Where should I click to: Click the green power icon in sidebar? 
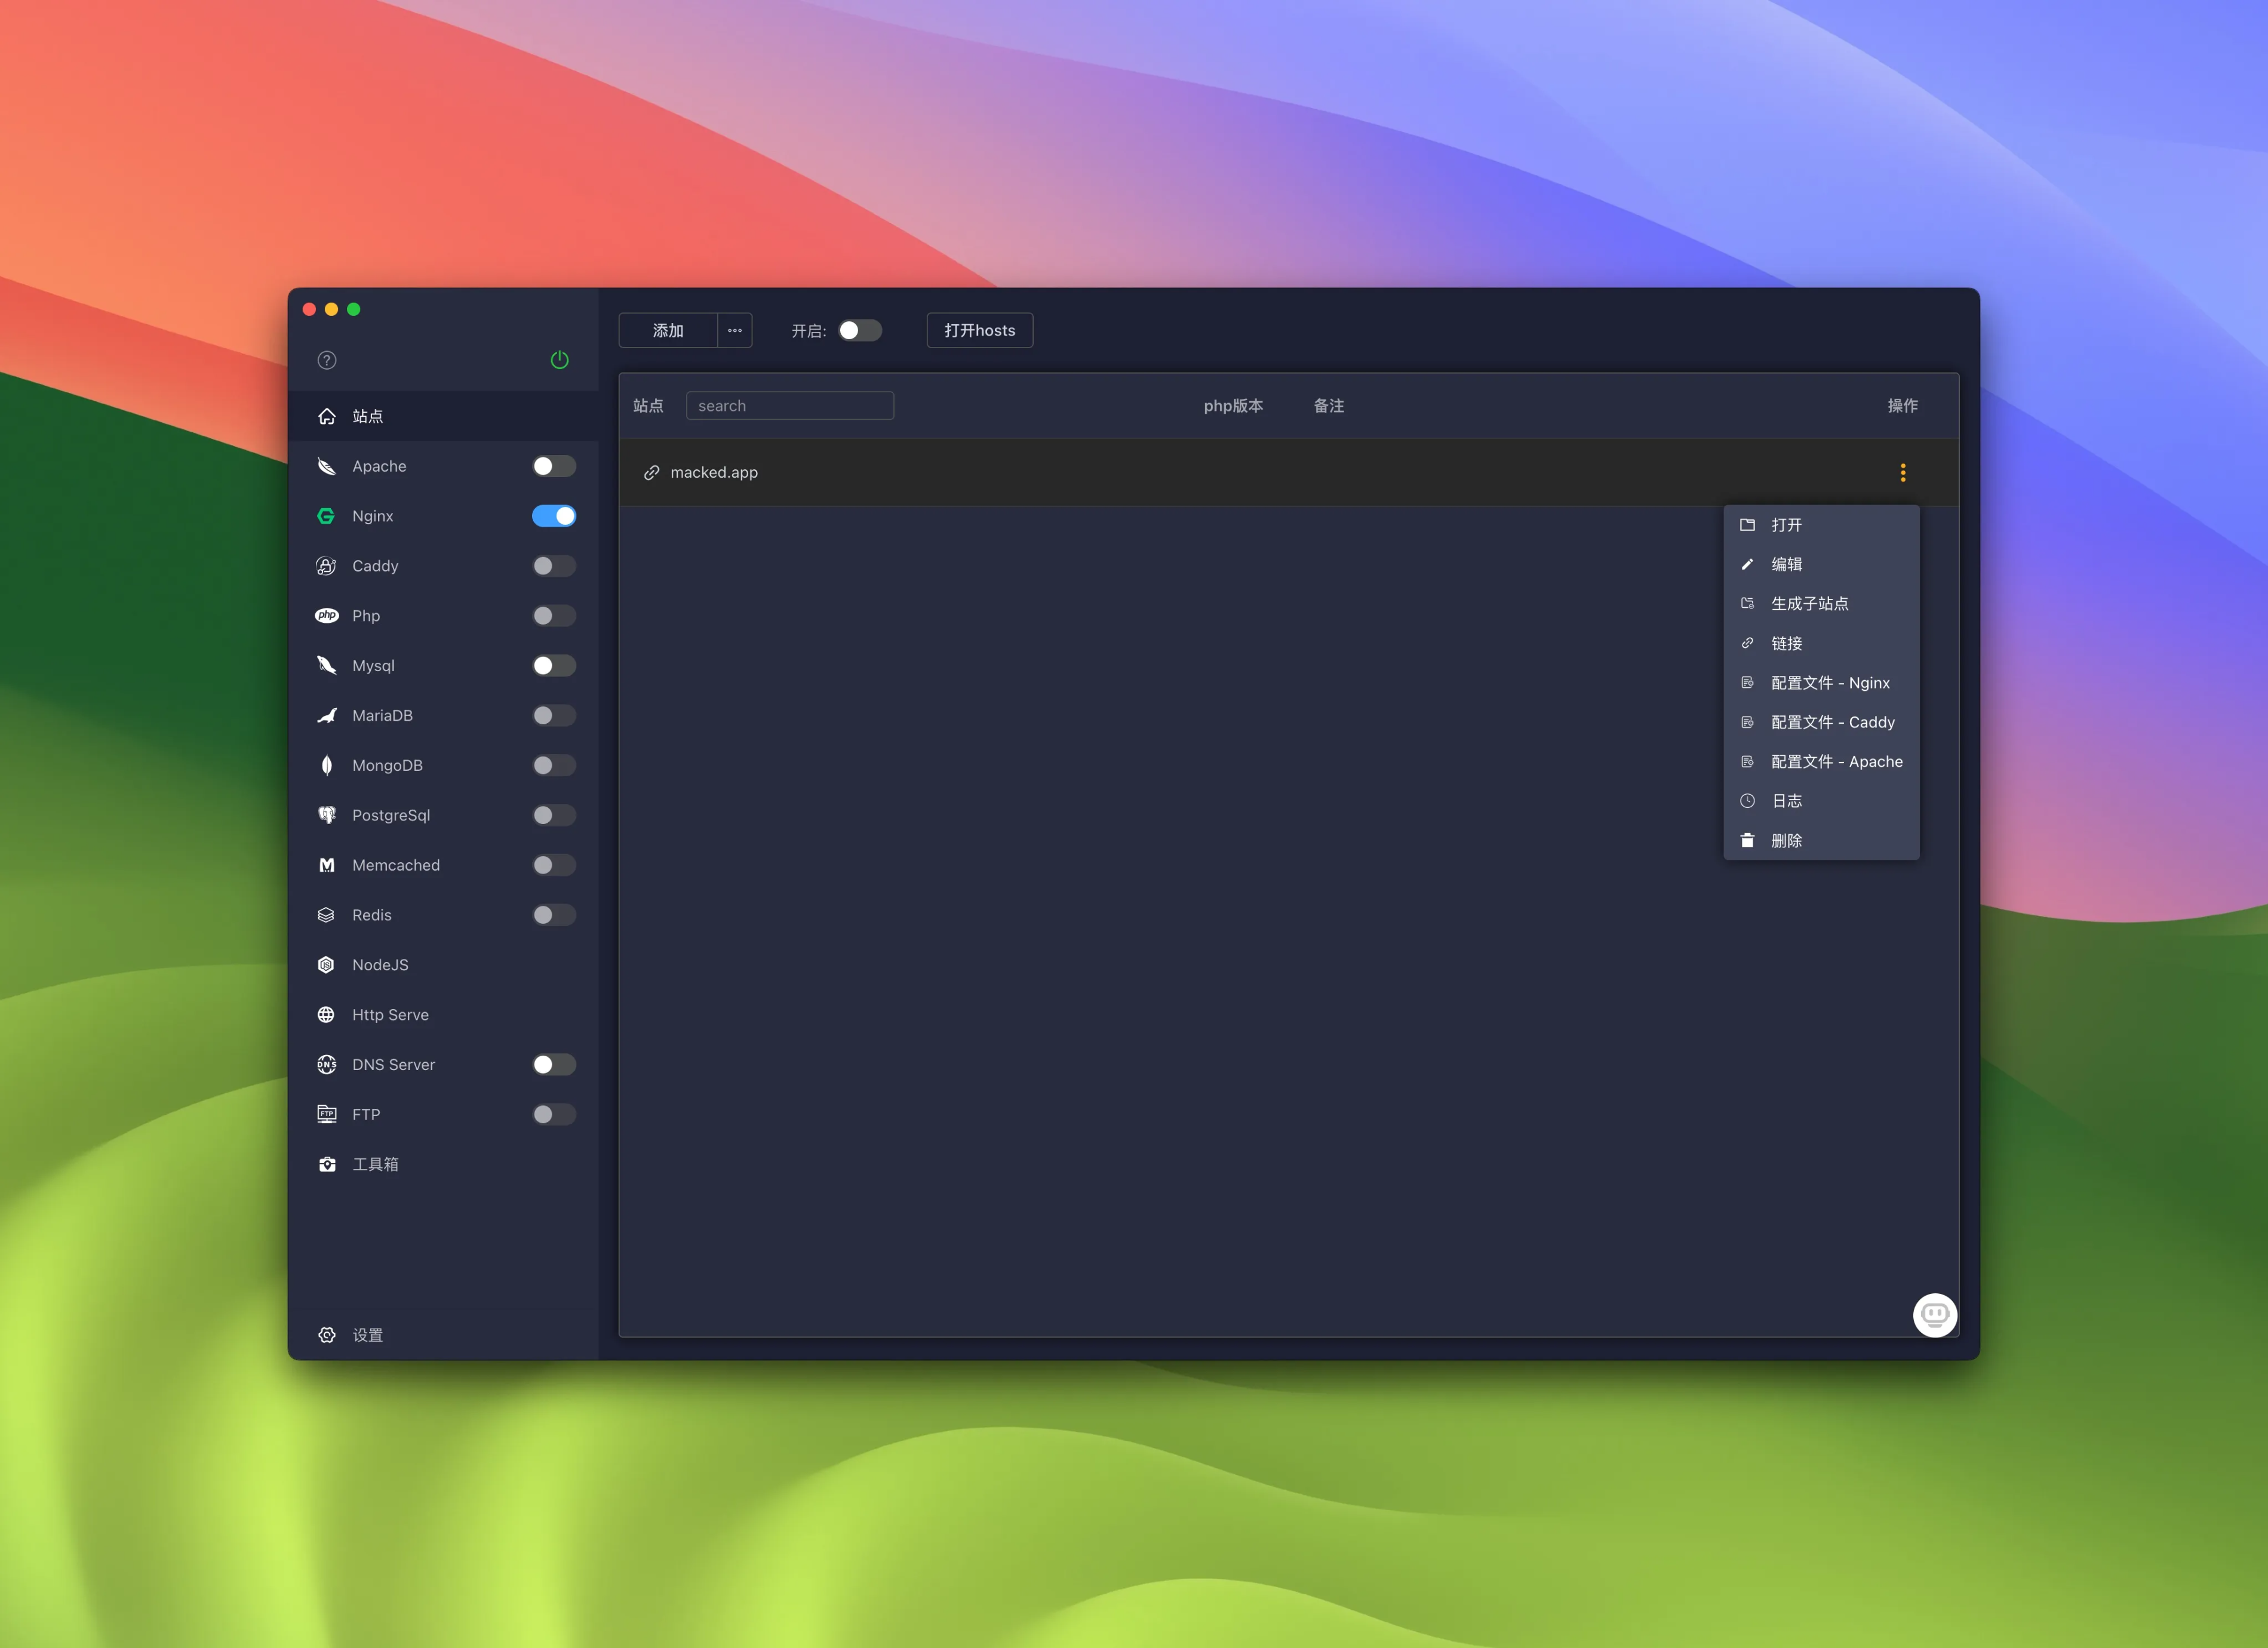559,360
